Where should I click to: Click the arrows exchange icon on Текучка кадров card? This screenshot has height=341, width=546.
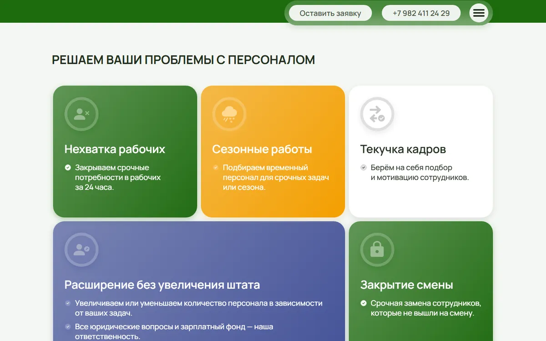coord(377,114)
